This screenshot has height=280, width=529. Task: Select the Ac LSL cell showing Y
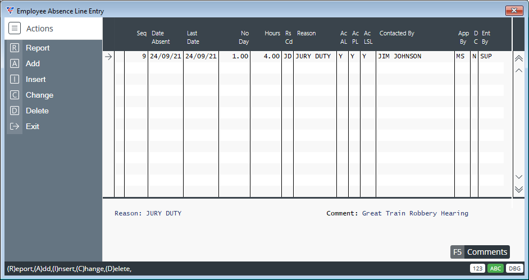[x=368, y=57]
